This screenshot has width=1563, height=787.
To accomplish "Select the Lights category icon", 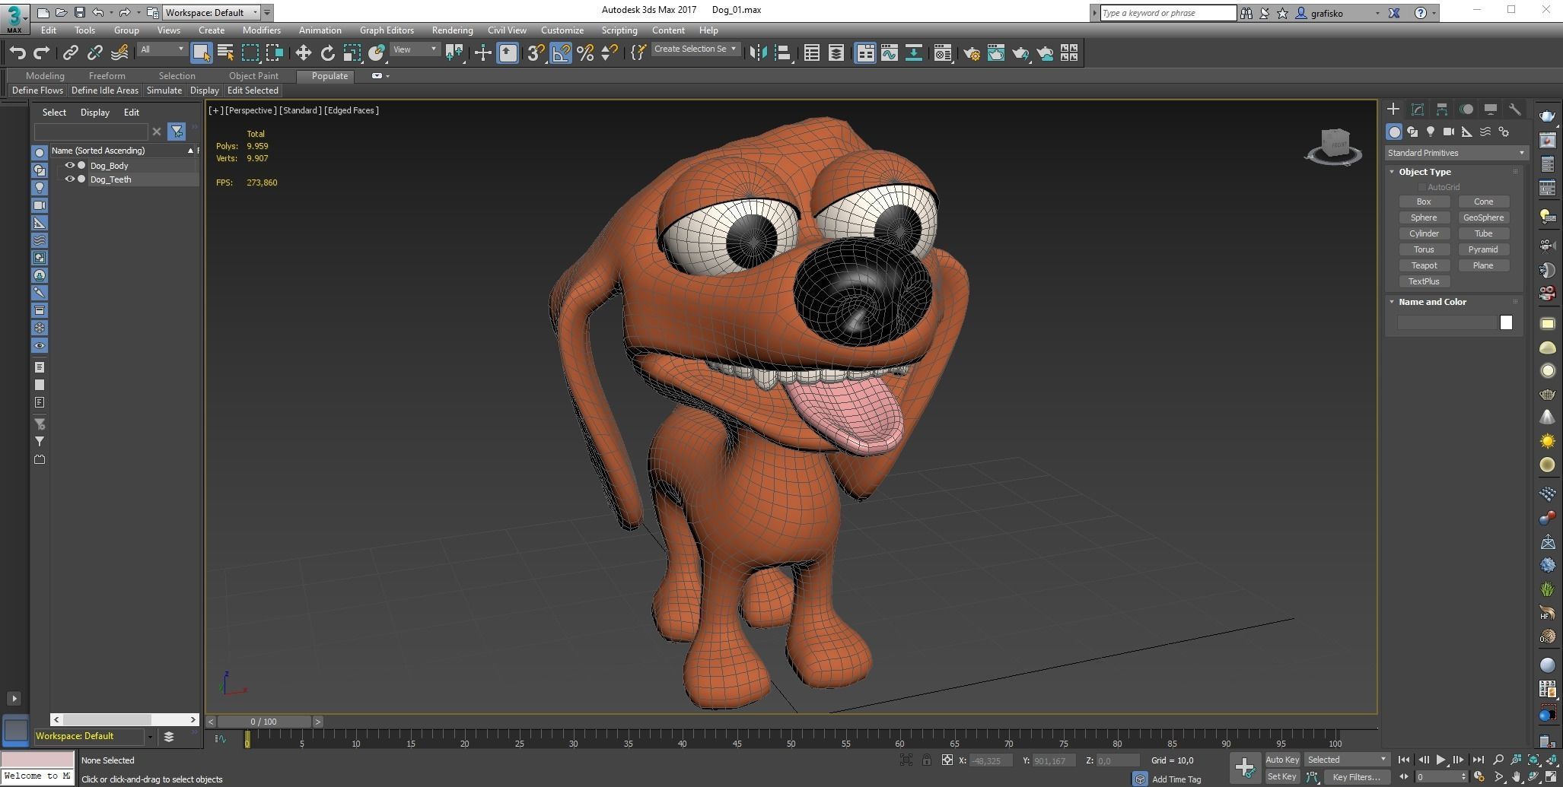I will 1431,132.
